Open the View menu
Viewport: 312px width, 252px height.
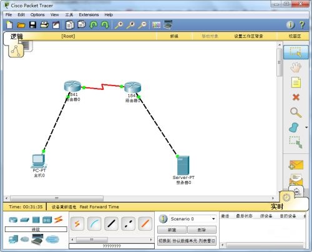pos(54,15)
